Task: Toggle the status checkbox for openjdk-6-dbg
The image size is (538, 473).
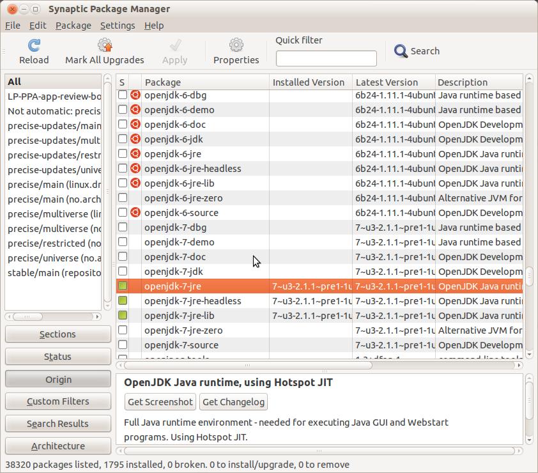Action: [x=123, y=95]
